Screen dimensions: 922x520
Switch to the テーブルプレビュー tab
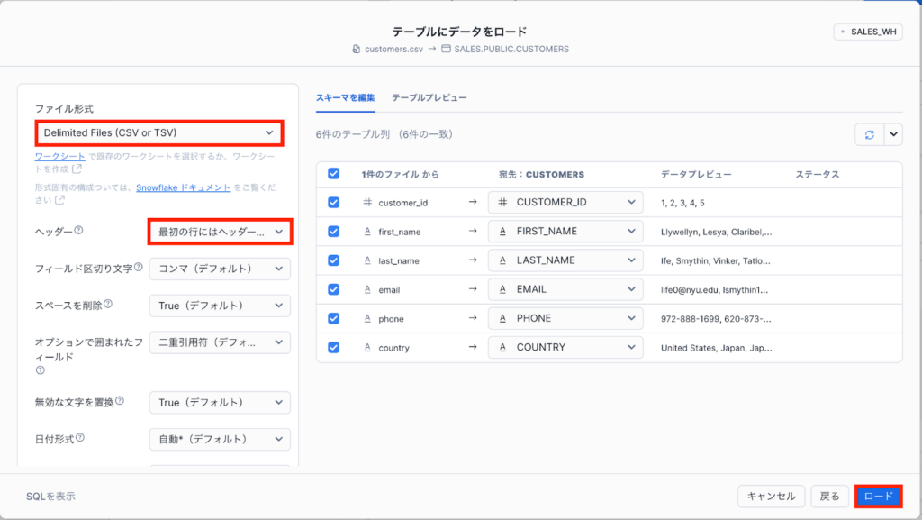coord(429,97)
